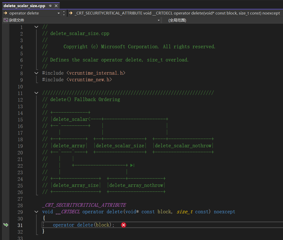Screen dimensions: 283x240
Task: Click the size_t type on line 29
Action: 185,212
